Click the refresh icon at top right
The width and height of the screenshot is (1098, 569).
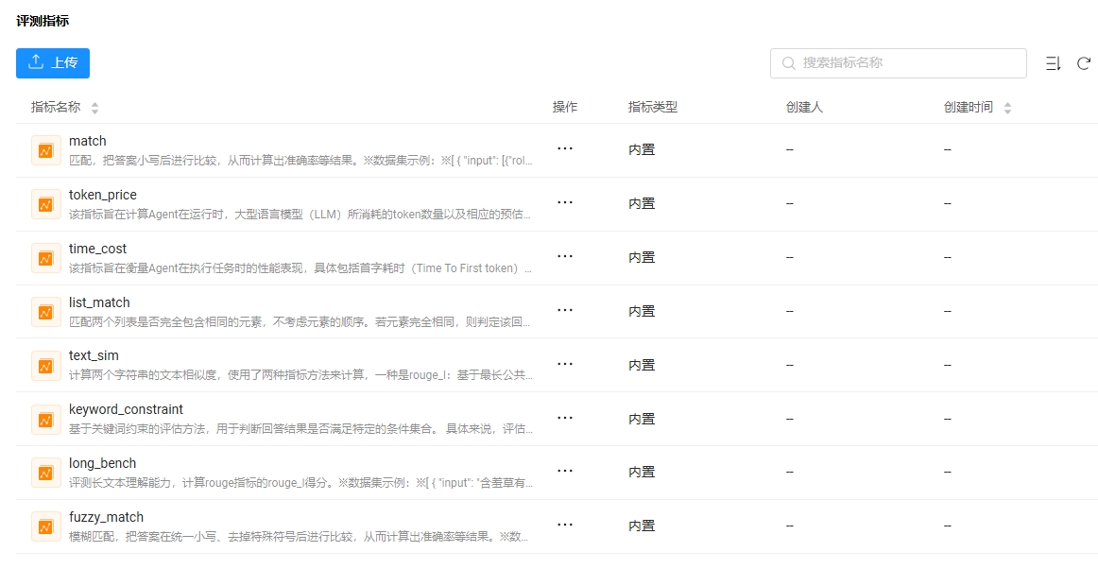click(1084, 63)
